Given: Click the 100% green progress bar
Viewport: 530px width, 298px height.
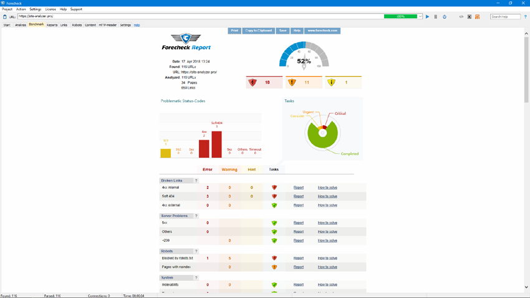Looking at the screenshot, I should click(x=400, y=17).
